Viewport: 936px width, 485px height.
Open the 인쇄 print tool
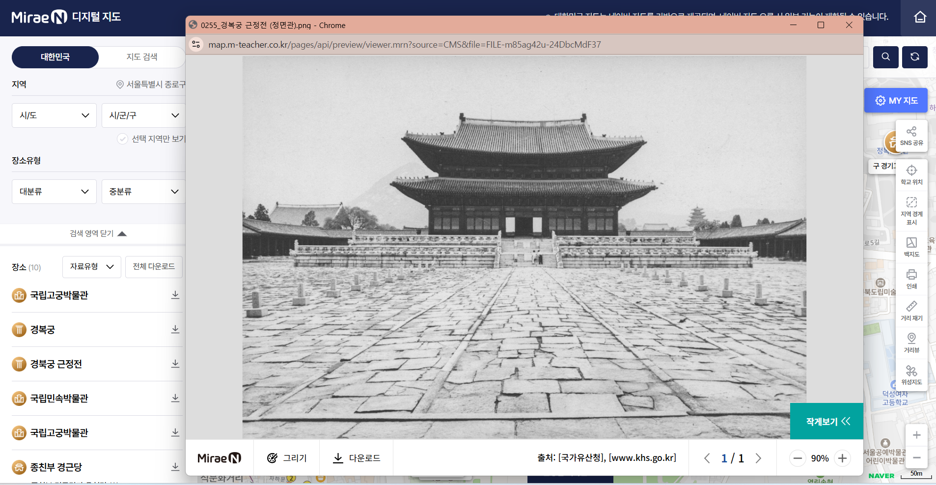tap(911, 278)
